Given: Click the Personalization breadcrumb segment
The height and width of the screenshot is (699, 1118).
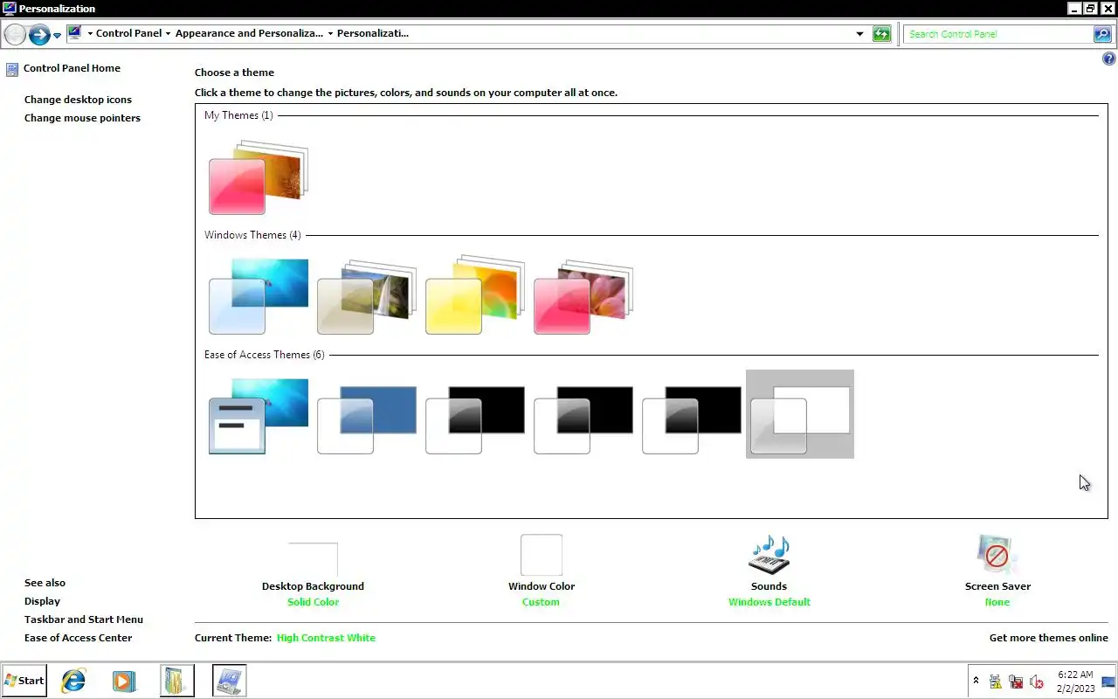Looking at the screenshot, I should pyautogui.click(x=373, y=33).
